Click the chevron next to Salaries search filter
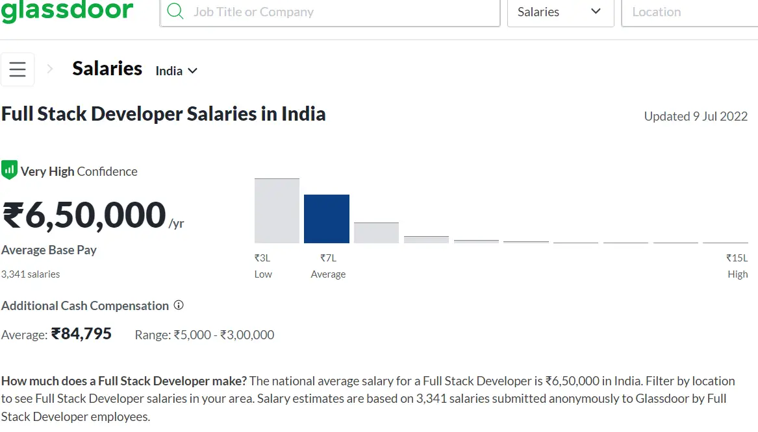The image size is (758, 432). (594, 11)
